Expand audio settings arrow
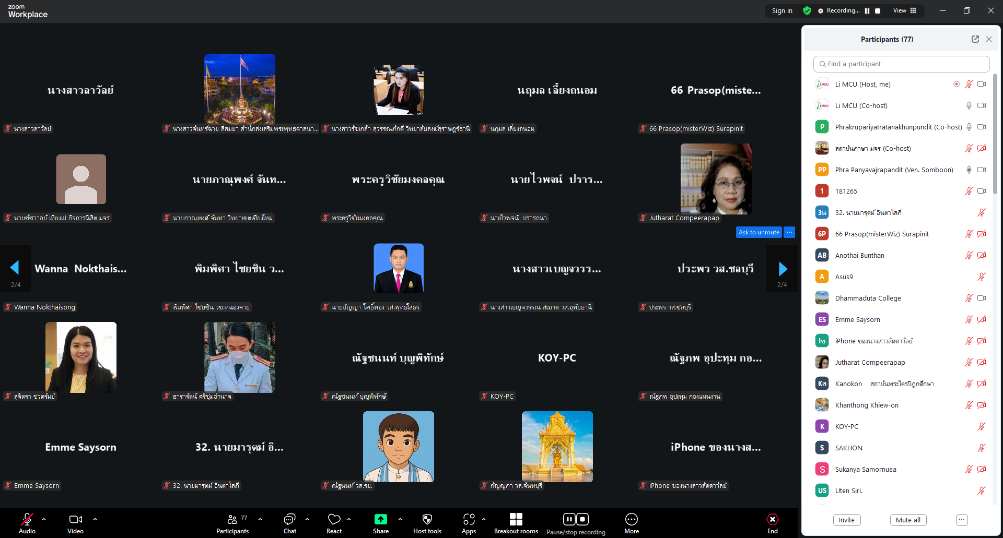 click(44, 519)
